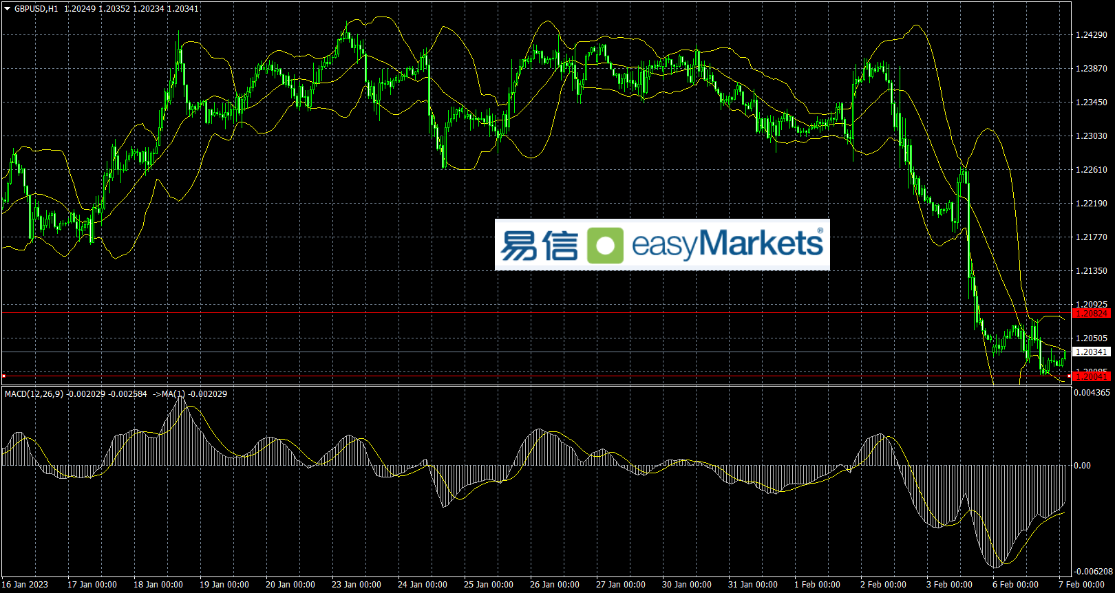Click the -0.006208 MACD scale value
Image resolution: width=1115 pixels, height=593 pixels.
click(x=1093, y=572)
